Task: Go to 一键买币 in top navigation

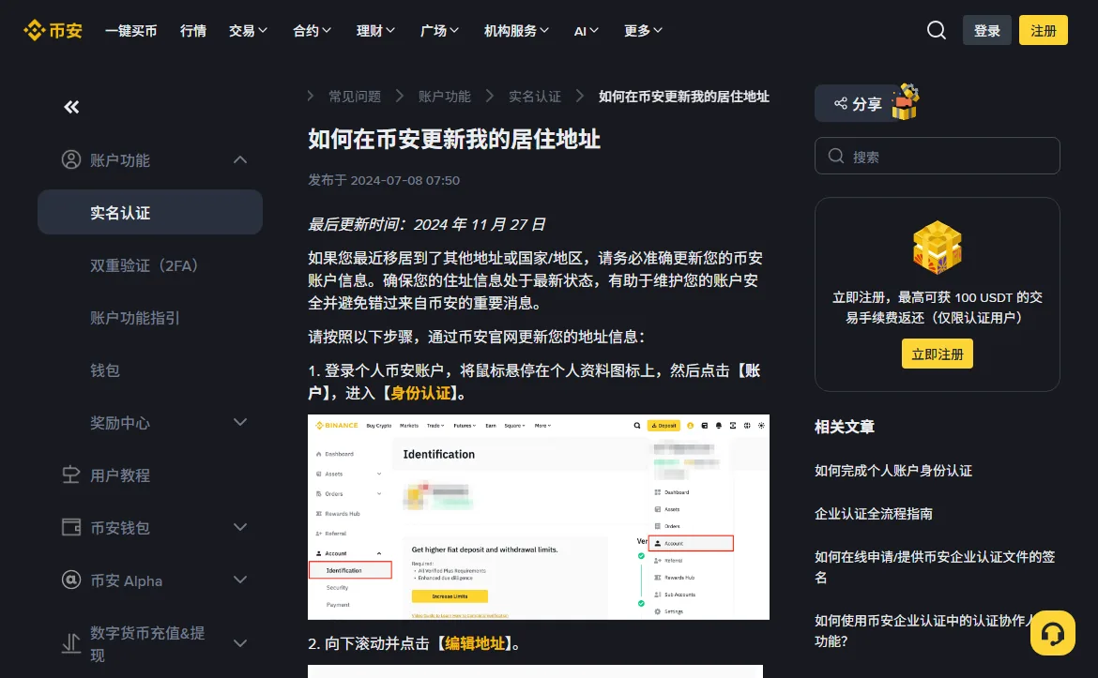Action: pyautogui.click(x=131, y=31)
